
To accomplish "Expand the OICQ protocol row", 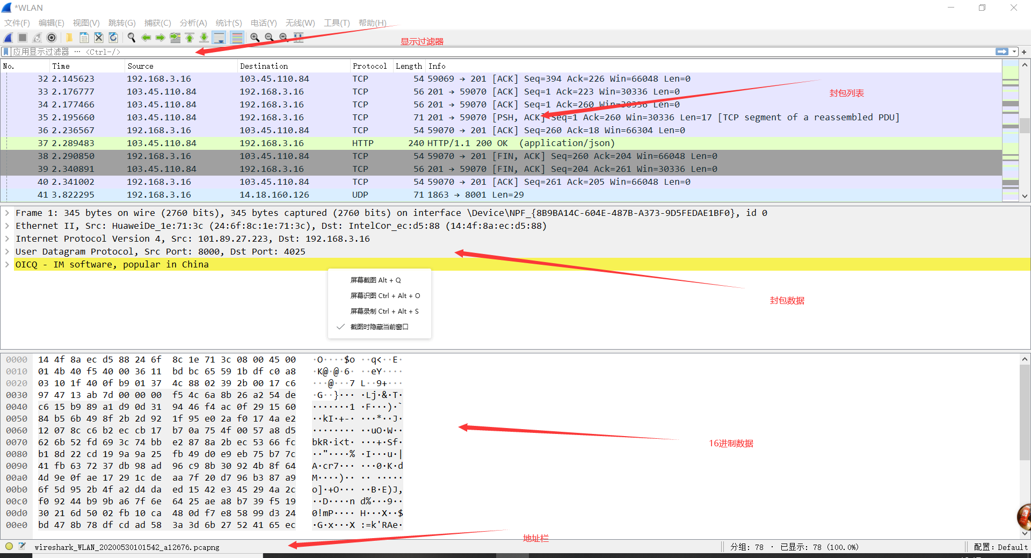I will 7,265.
